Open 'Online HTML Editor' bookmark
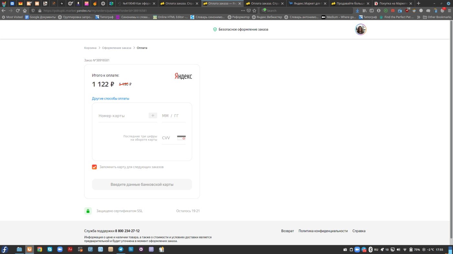The image size is (453, 254). 170,17
